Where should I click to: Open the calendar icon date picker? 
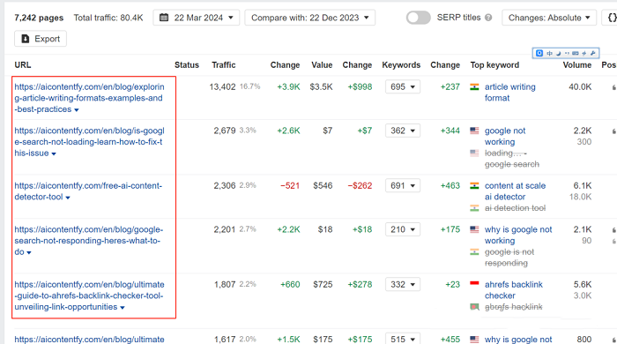point(164,18)
